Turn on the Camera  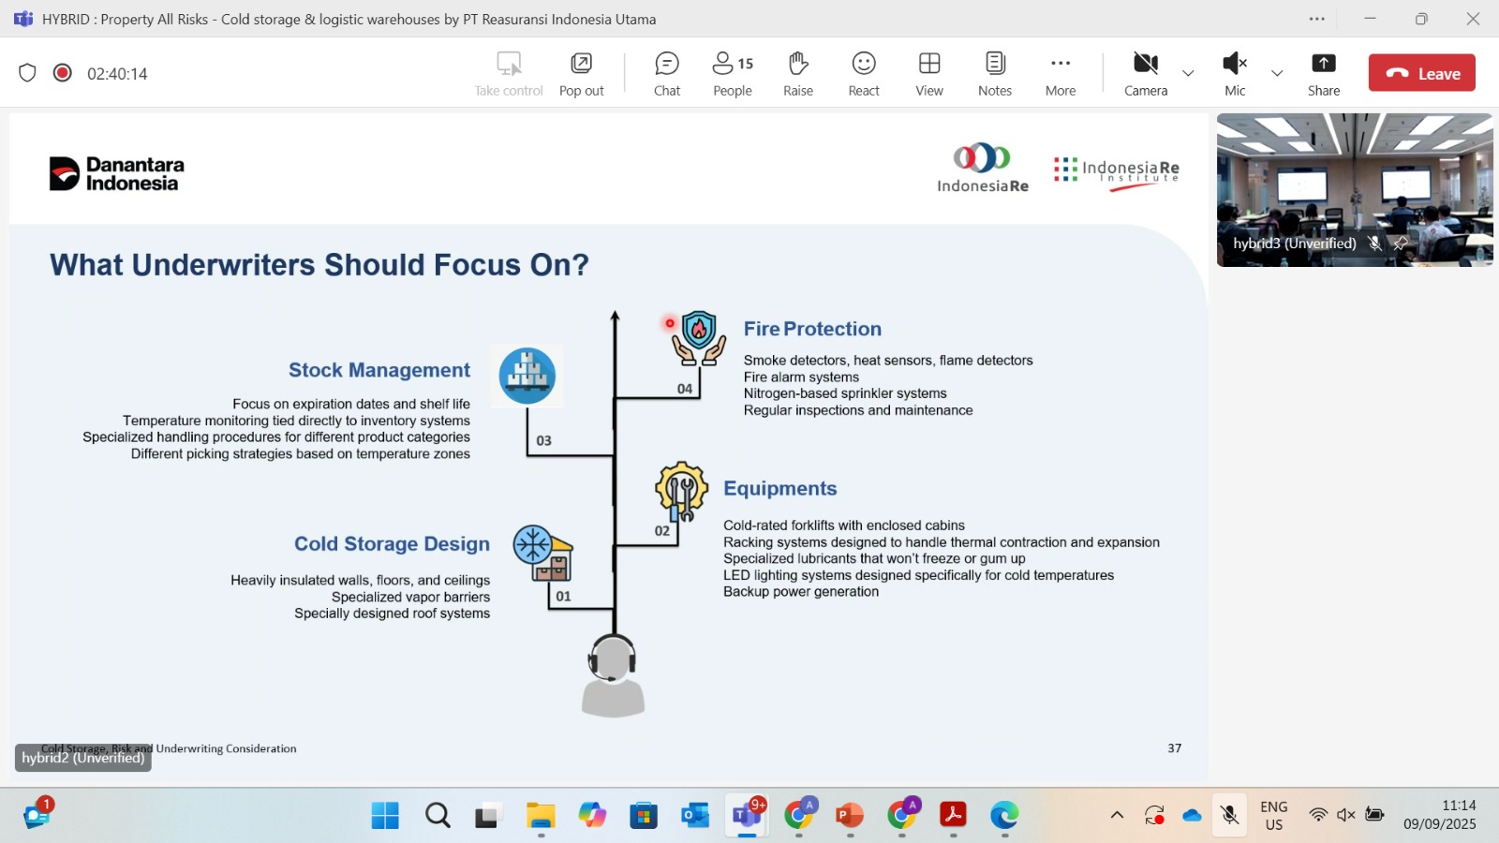coord(1145,74)
